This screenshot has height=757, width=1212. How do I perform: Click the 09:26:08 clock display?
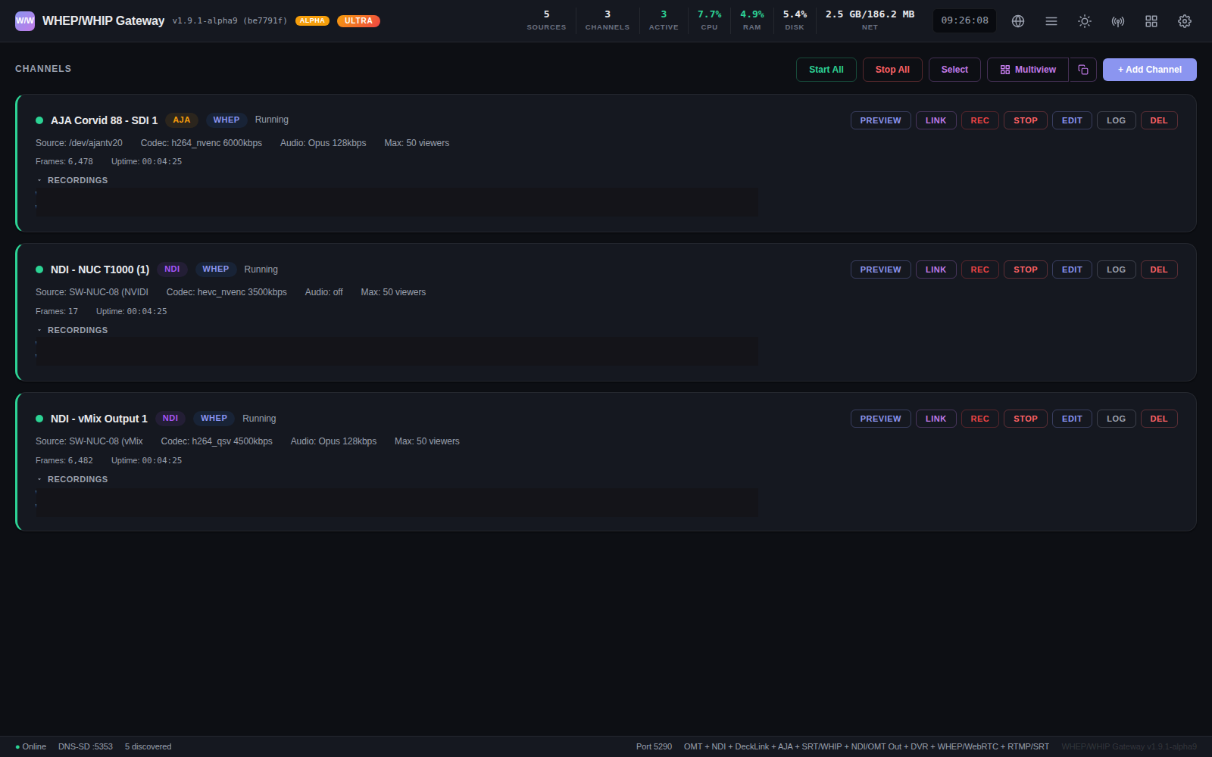coord(964,20)
